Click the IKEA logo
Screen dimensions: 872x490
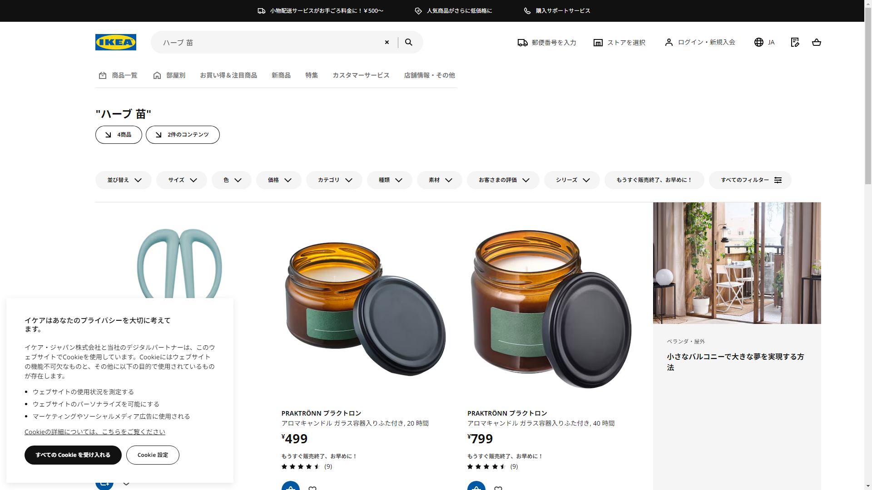(115, 42)
